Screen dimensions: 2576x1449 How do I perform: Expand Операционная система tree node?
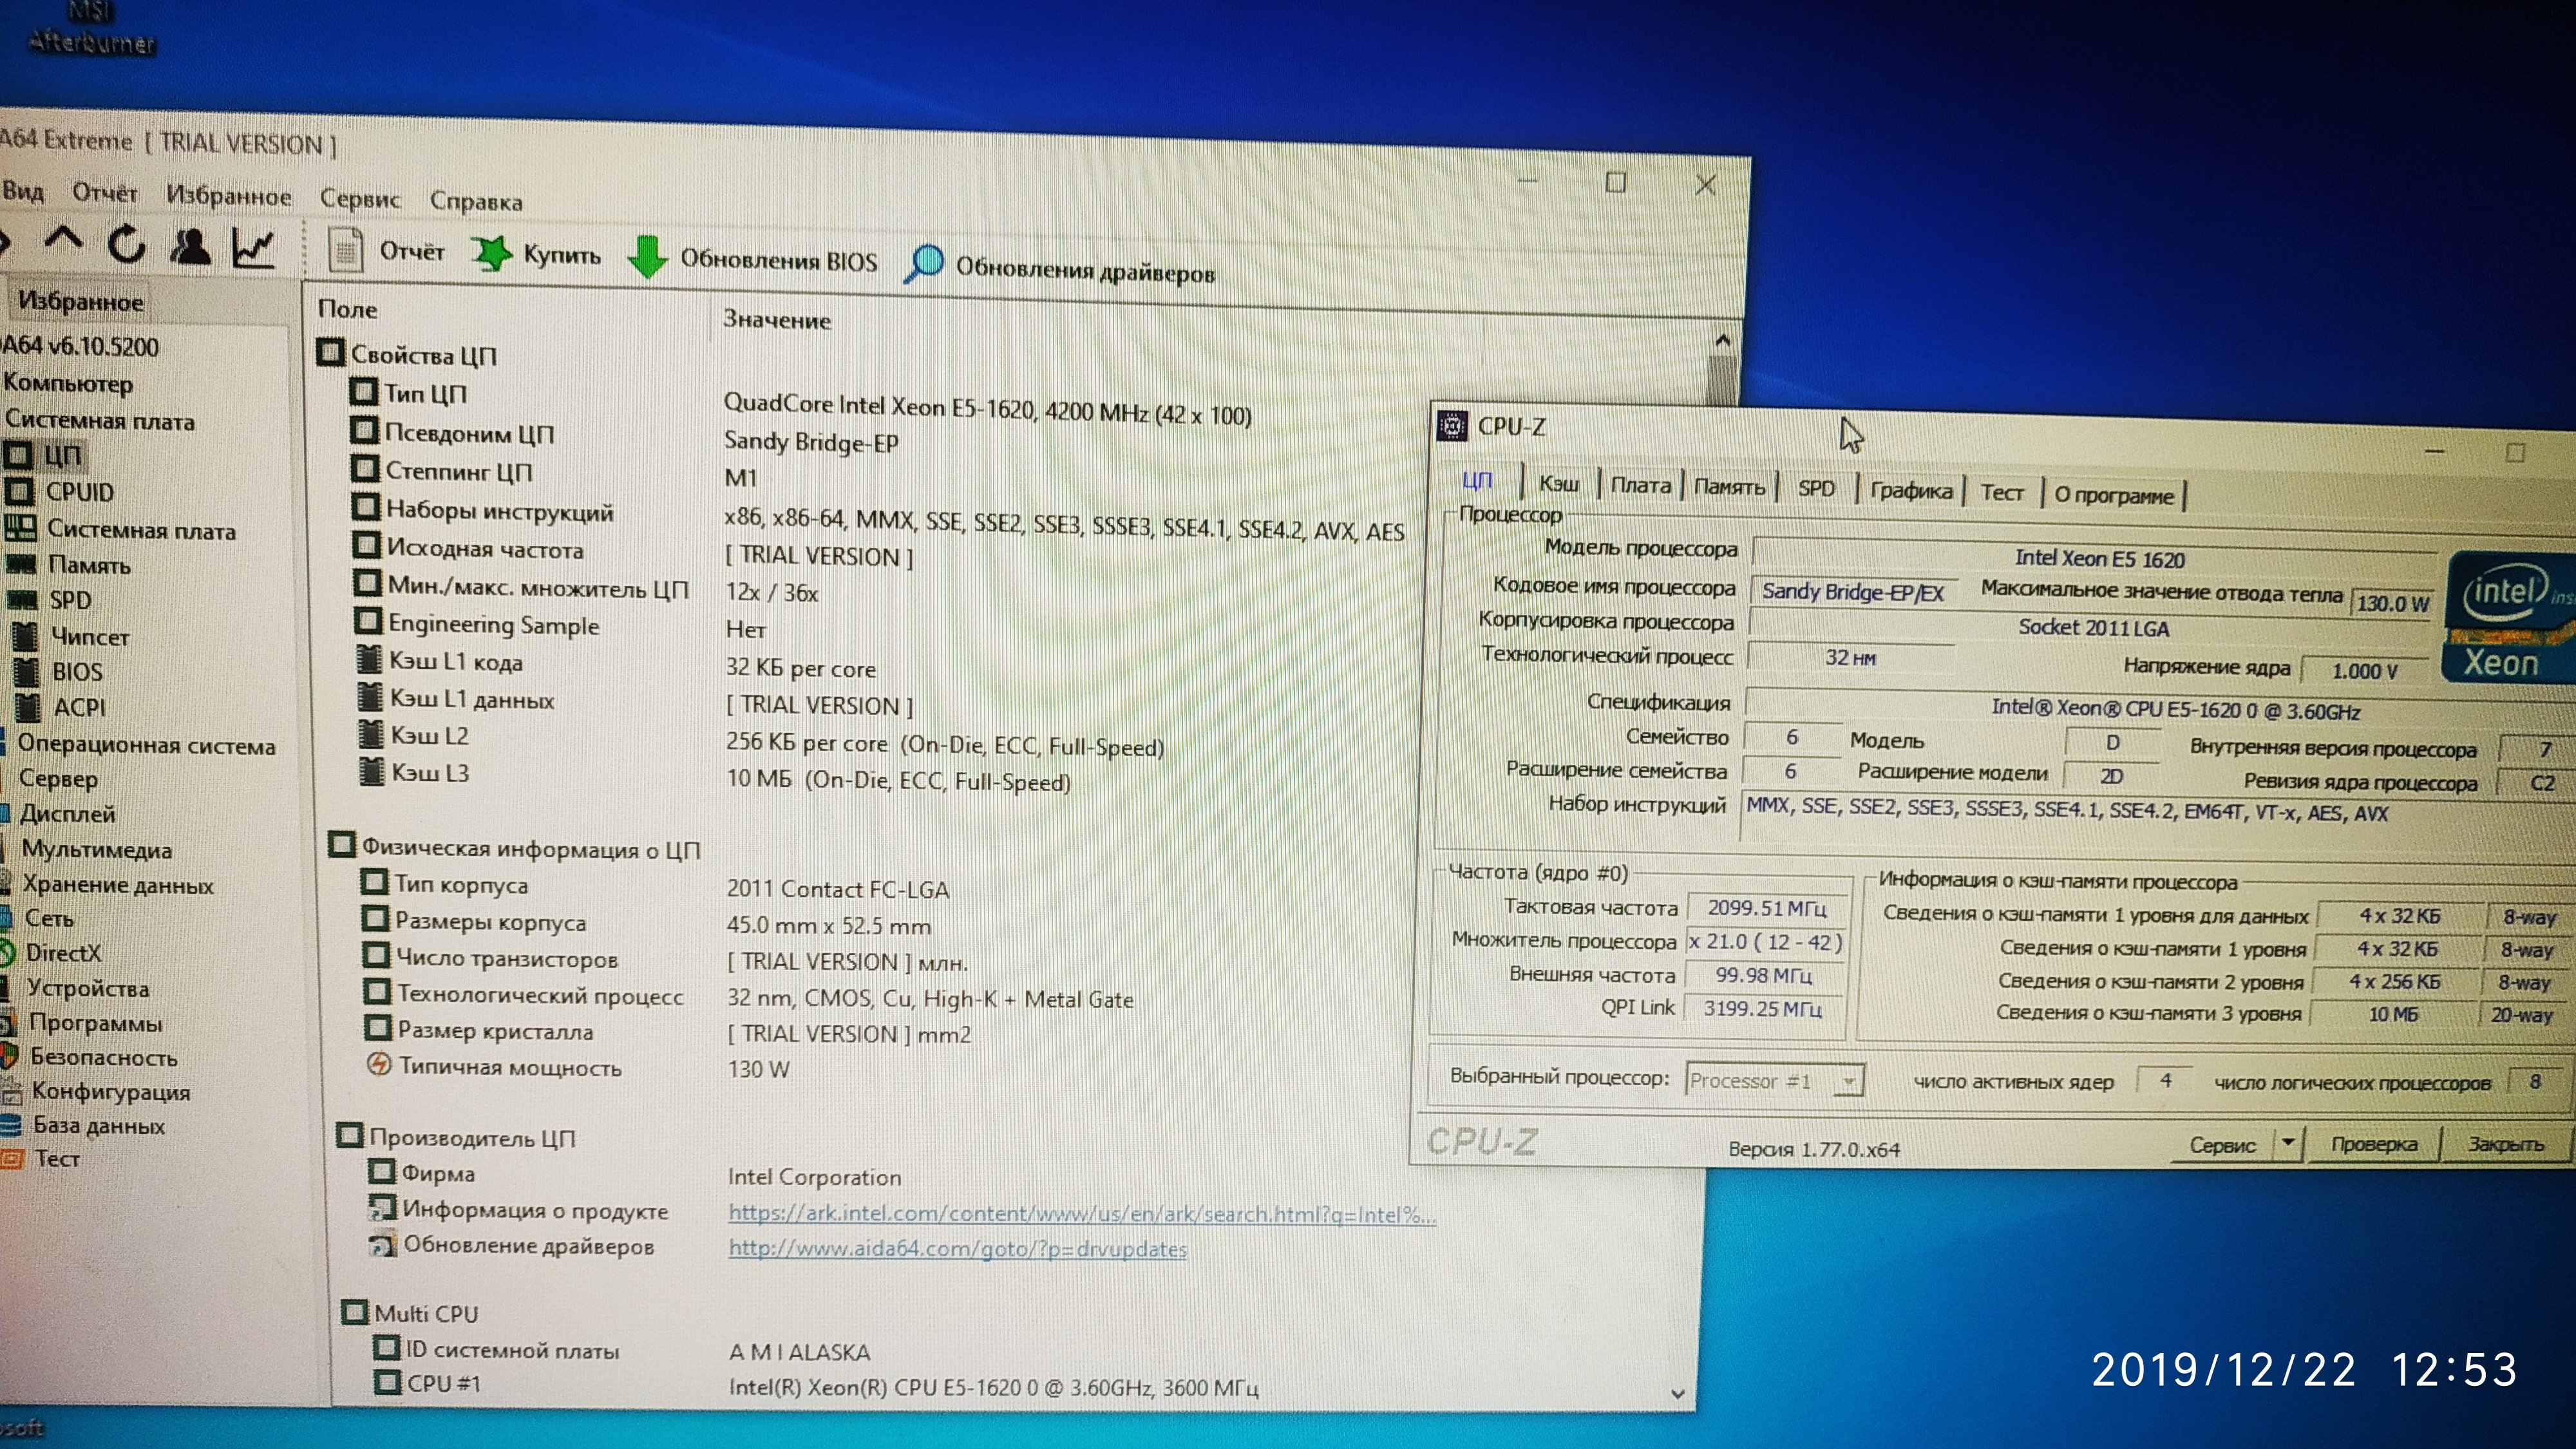146,745
